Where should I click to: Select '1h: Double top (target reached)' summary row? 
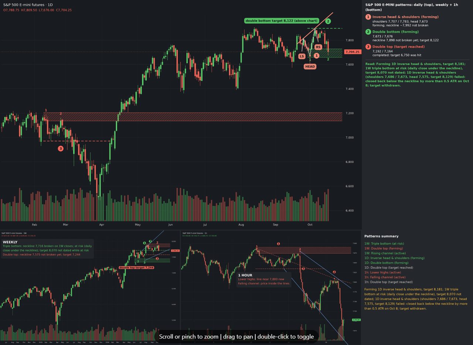pos(388,282)
